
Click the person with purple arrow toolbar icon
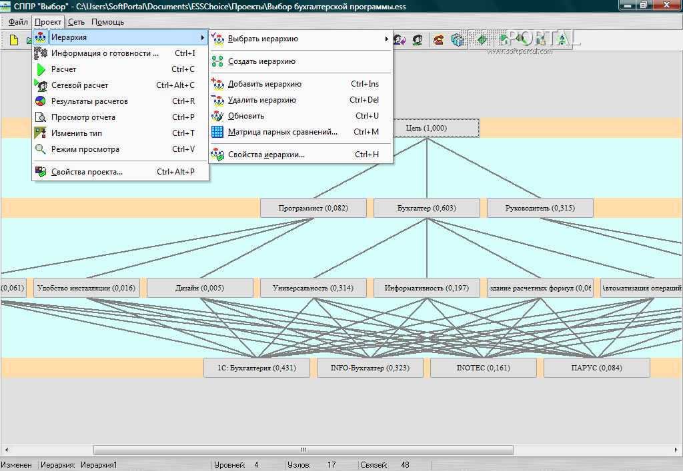tap(399, 40)
